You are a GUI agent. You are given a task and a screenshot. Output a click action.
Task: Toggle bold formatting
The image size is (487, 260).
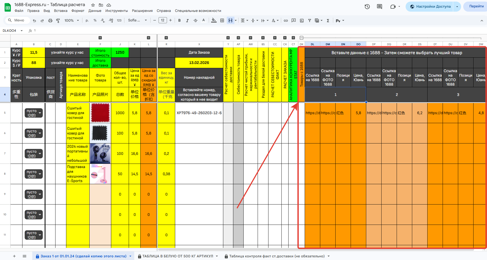[x=179, y=21]
